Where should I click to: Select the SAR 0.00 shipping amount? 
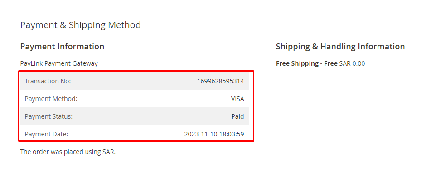click(352, 63)
